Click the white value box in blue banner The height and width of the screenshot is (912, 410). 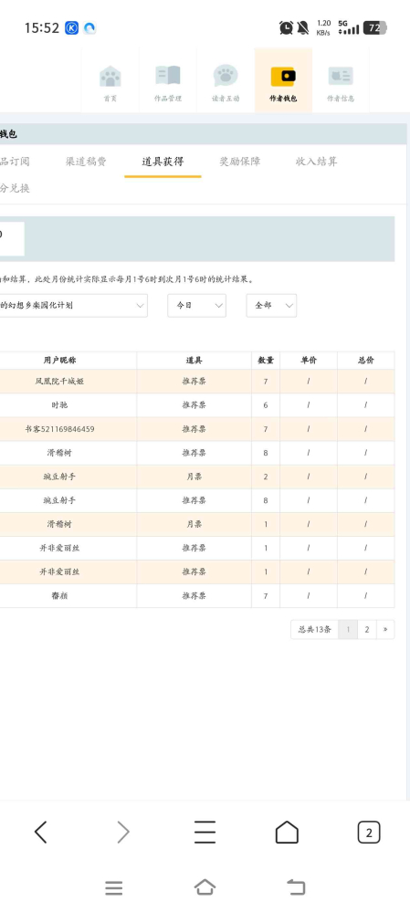(12, 238)
